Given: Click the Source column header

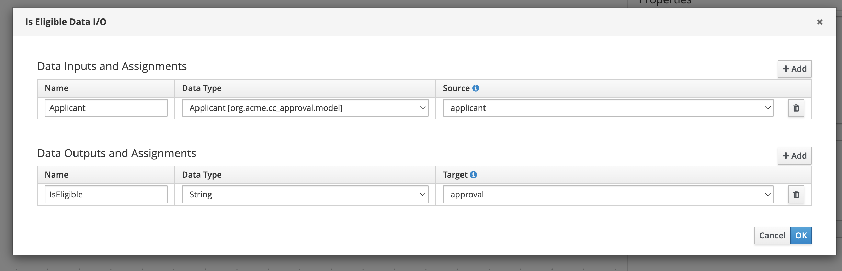Looking at the screenshot, I should (456, 88).
